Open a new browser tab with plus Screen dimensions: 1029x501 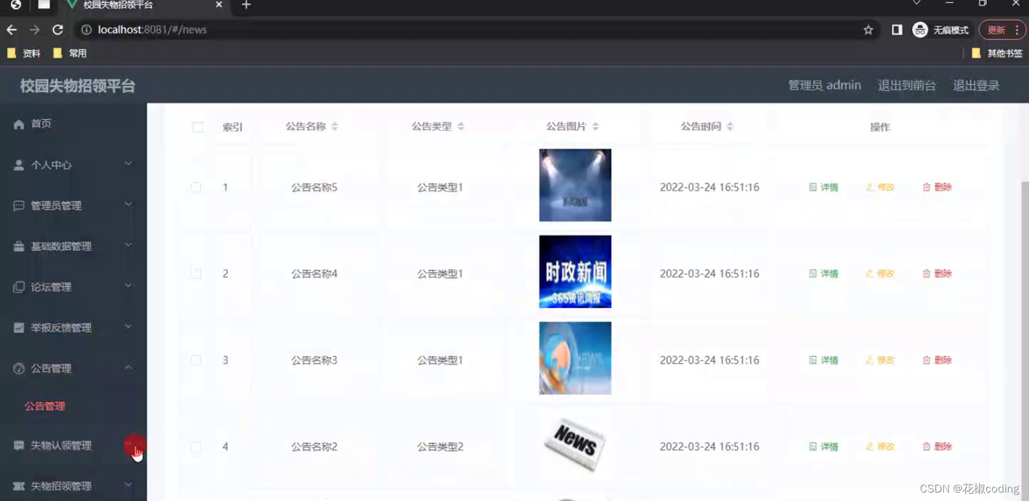click(x=246, y=5)
